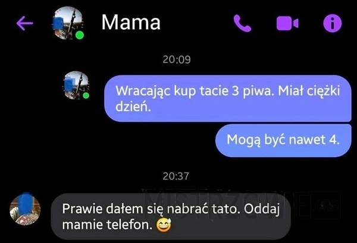Select the 'Wracając kup tacie 3 piwa' message

[228, 99]
